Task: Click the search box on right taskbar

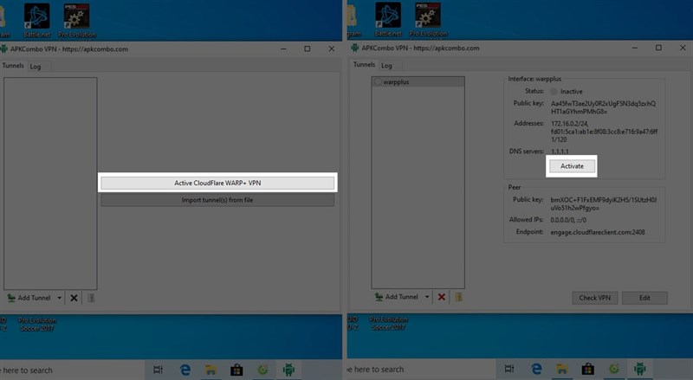Action: click(x=422, y=369)
